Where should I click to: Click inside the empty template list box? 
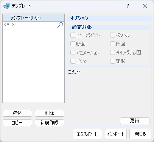(x=33, y=66)
